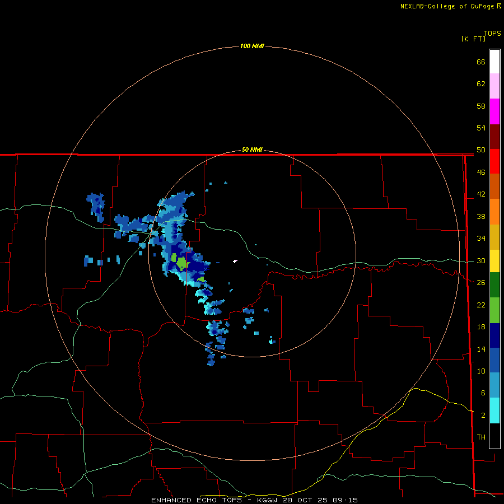Click the legend value 42

click(481, 194)
